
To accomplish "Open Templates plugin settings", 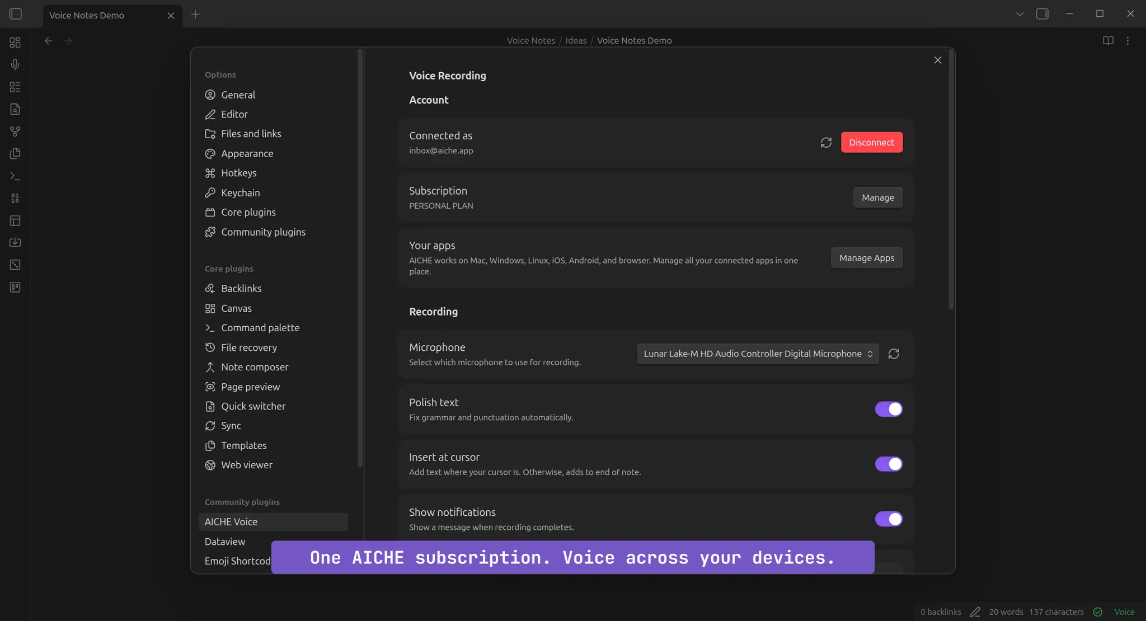I will (x=273, y=445).
